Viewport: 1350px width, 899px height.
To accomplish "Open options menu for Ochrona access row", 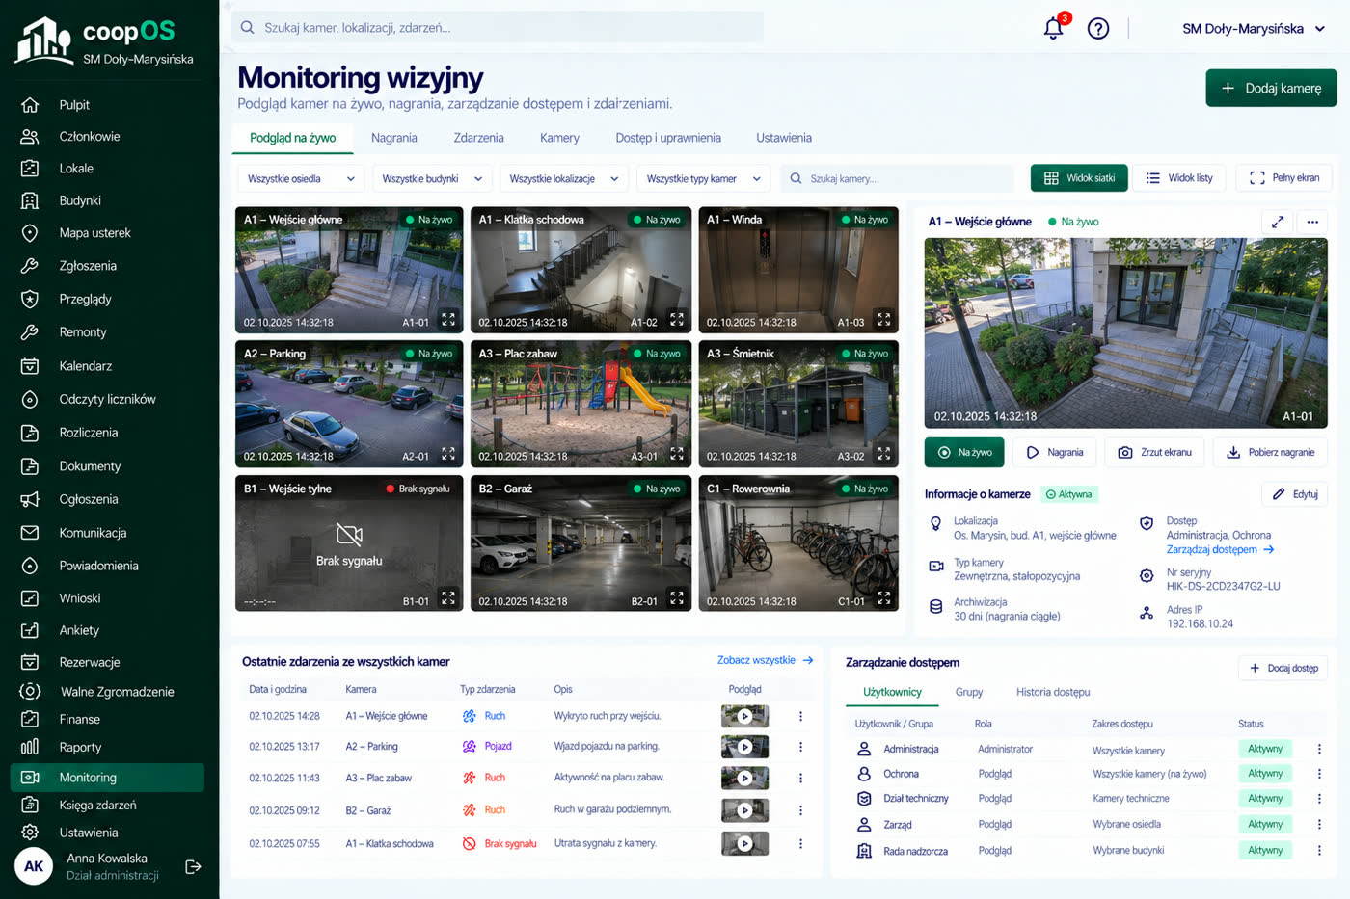I will [1319, 774].
